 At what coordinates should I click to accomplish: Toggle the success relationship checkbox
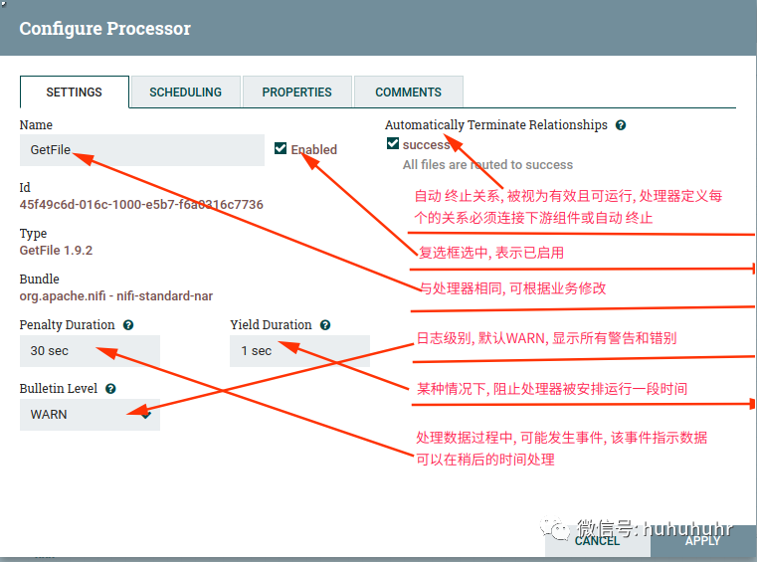click(x=393, y=143)
